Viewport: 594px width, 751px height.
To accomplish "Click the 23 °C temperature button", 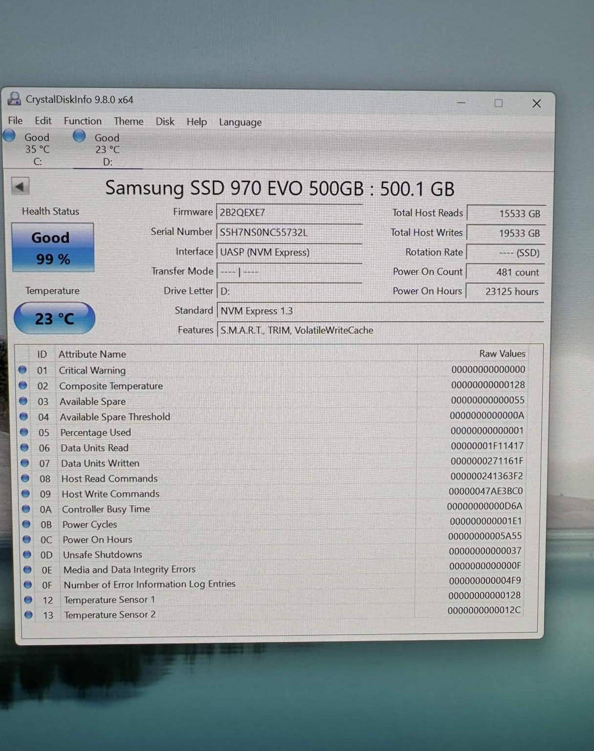I will [54, 318].
